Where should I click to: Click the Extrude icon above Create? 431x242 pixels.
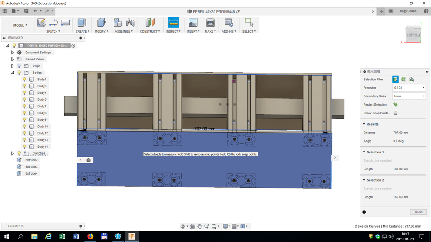pos(81,23)
